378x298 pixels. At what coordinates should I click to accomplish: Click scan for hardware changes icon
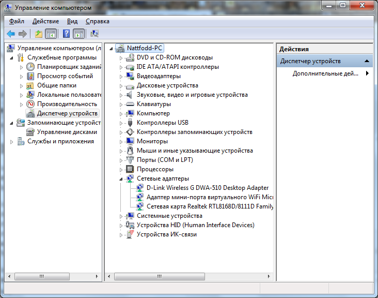[x=94, y=34]
